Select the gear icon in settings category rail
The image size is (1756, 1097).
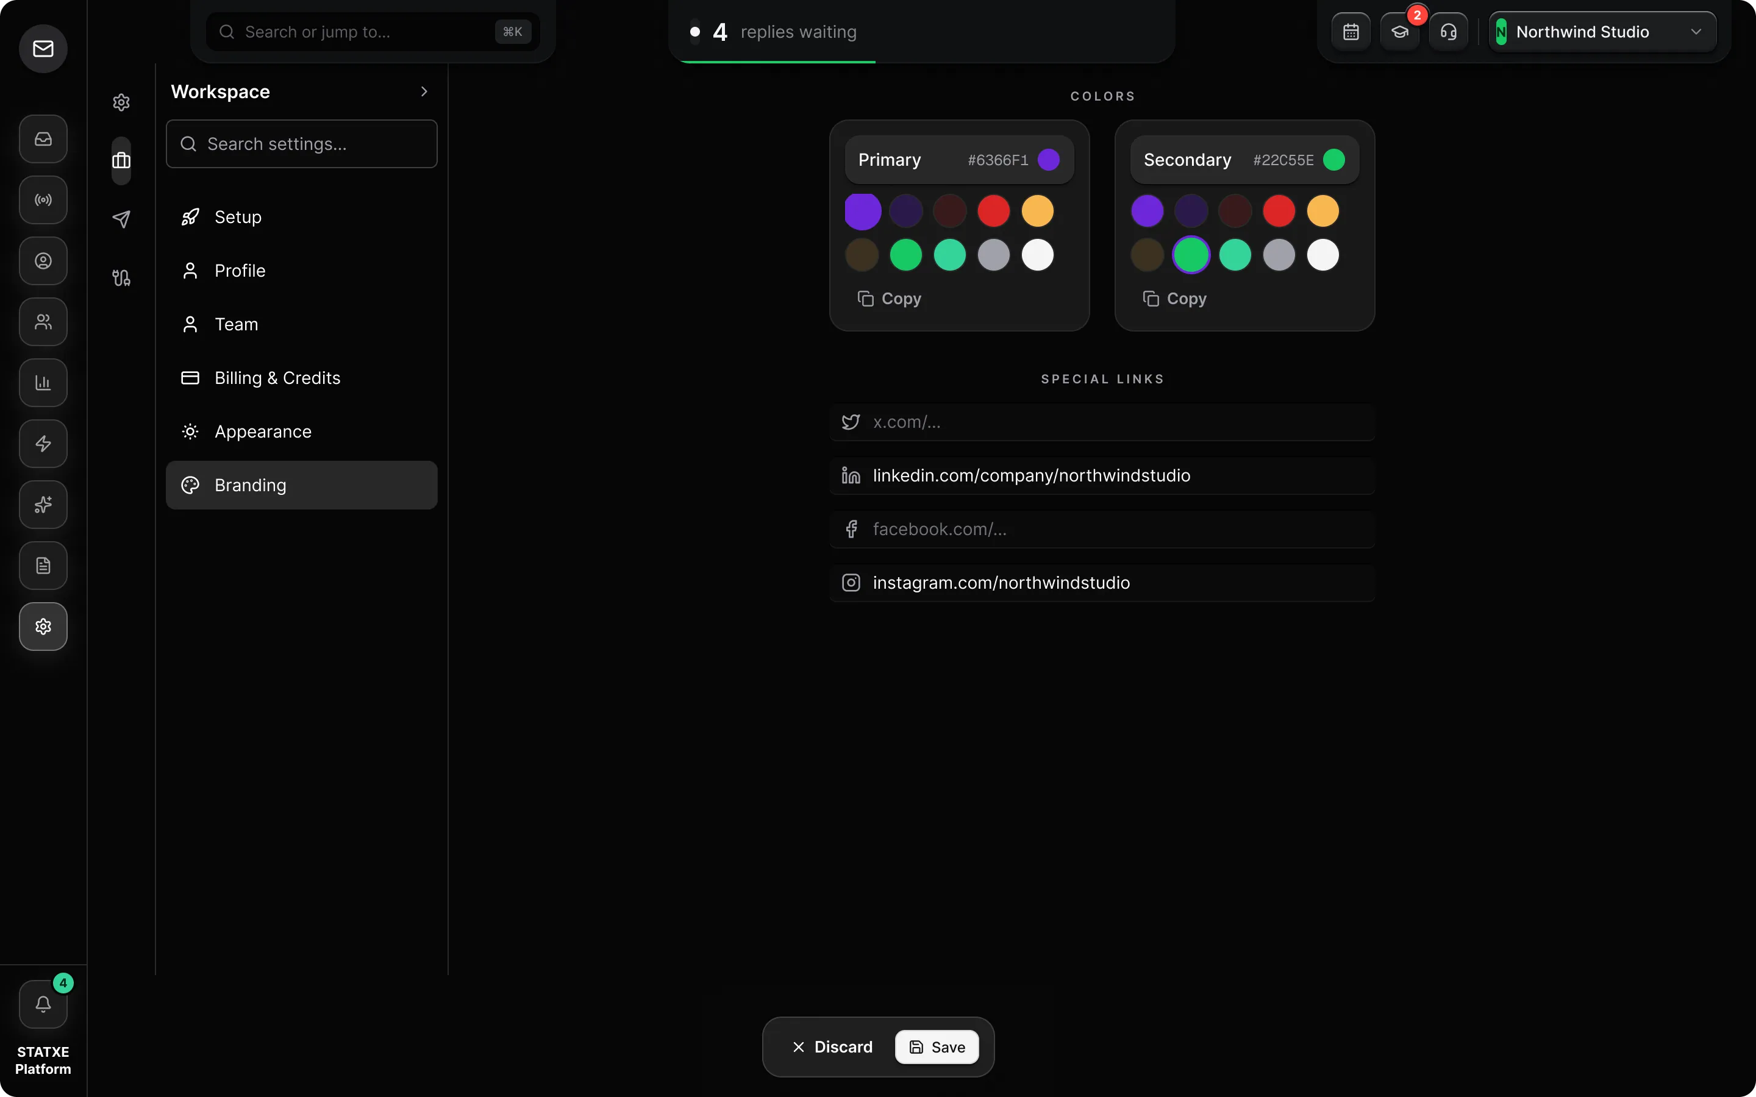pos(121,102)
